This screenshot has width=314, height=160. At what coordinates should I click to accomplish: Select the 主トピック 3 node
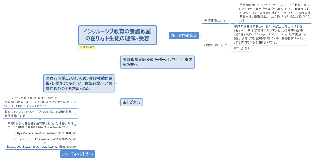[132, 102]
